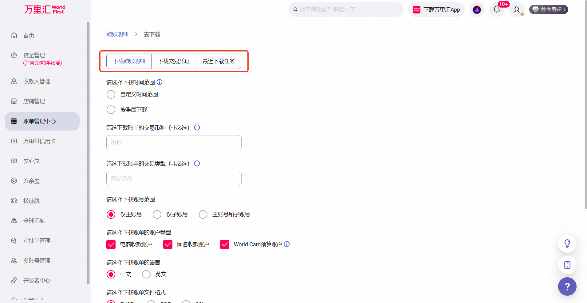Click the 多账号管理 sidebar icon
587x303 pixels.
click(x=14, y=260)
